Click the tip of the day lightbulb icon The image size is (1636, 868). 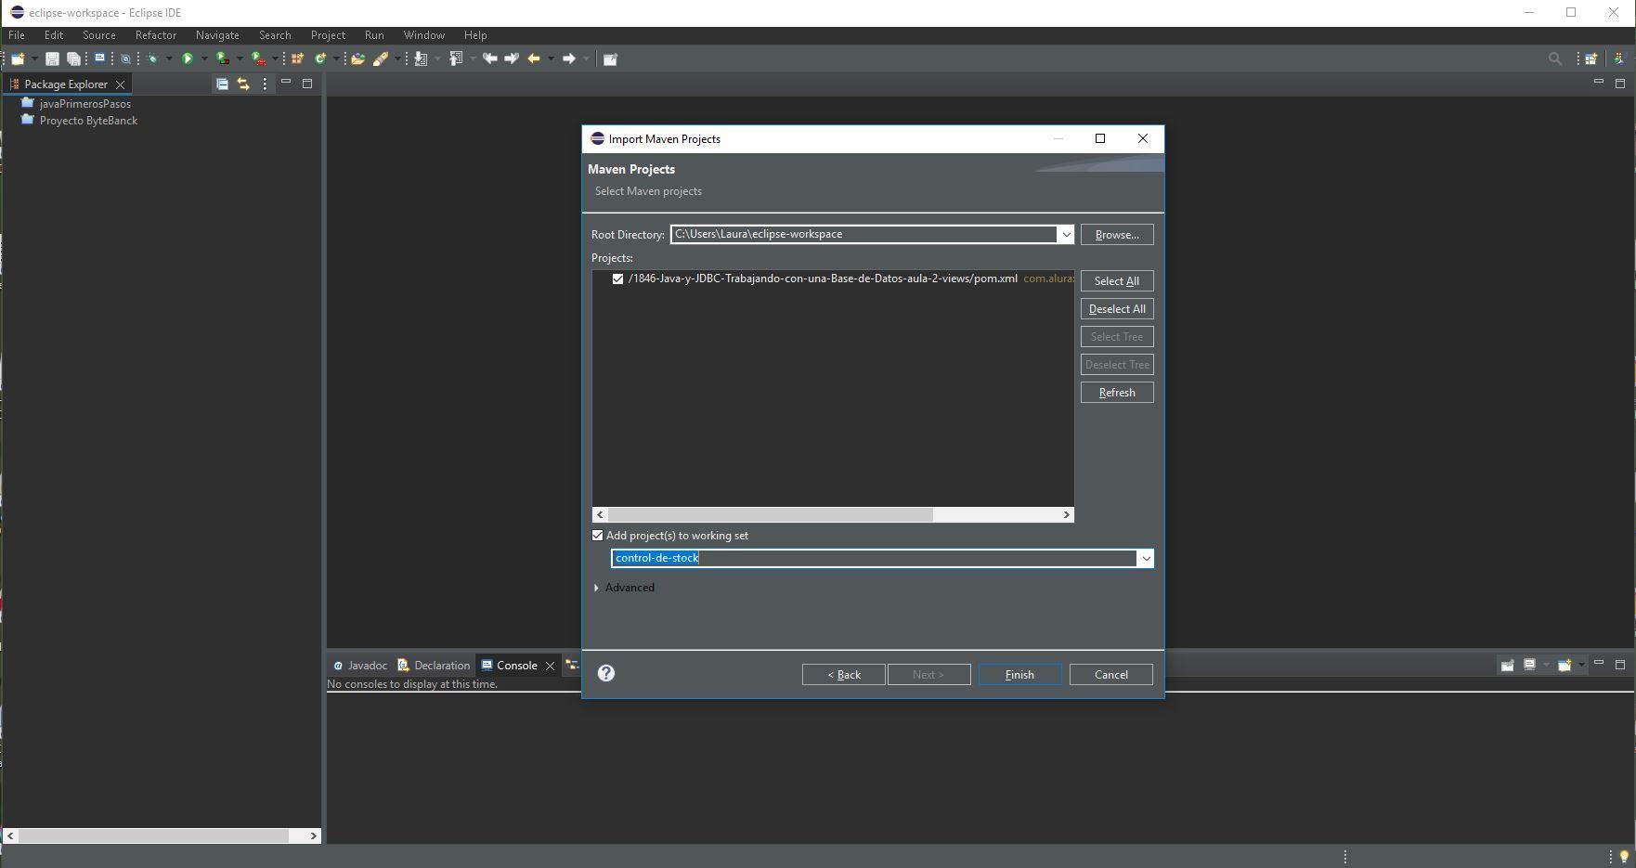click(1624, 856)
